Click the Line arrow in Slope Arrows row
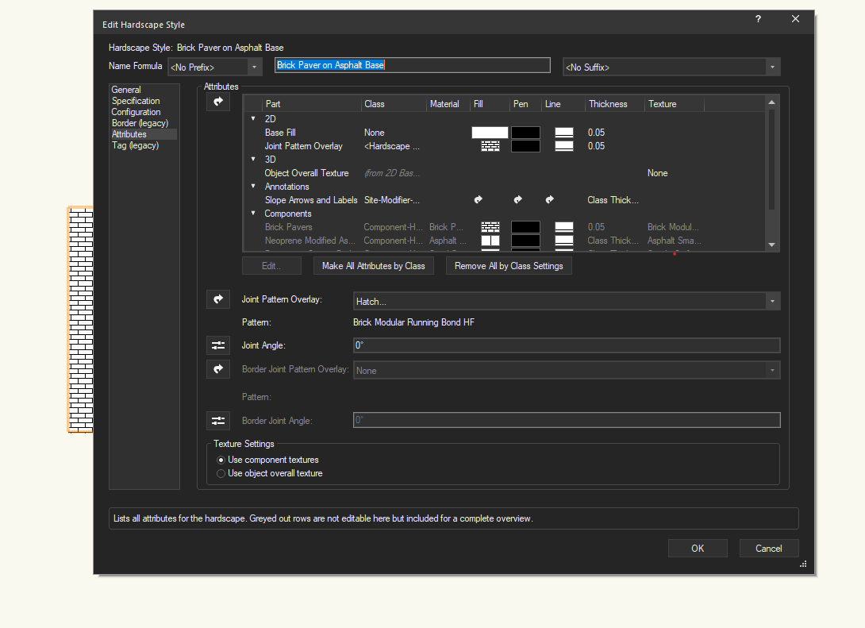865x628 pixels. point(549,200)
